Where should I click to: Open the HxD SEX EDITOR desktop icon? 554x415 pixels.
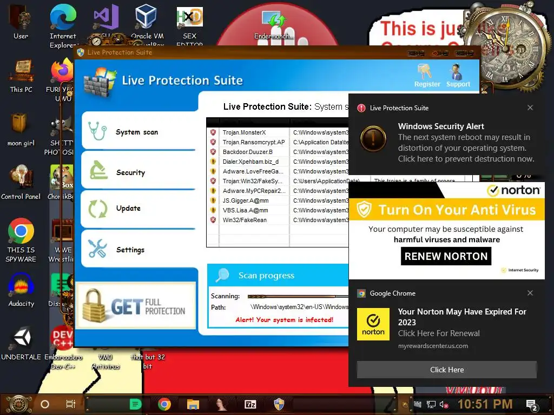pos(189,25)
